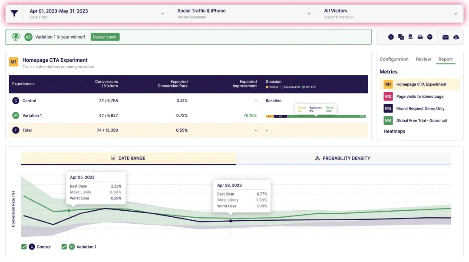Click the C legend badge below chart
Image resolution: width=469 pixels, height=262 pixels.
pyautogui.click(x=32, y=247)
